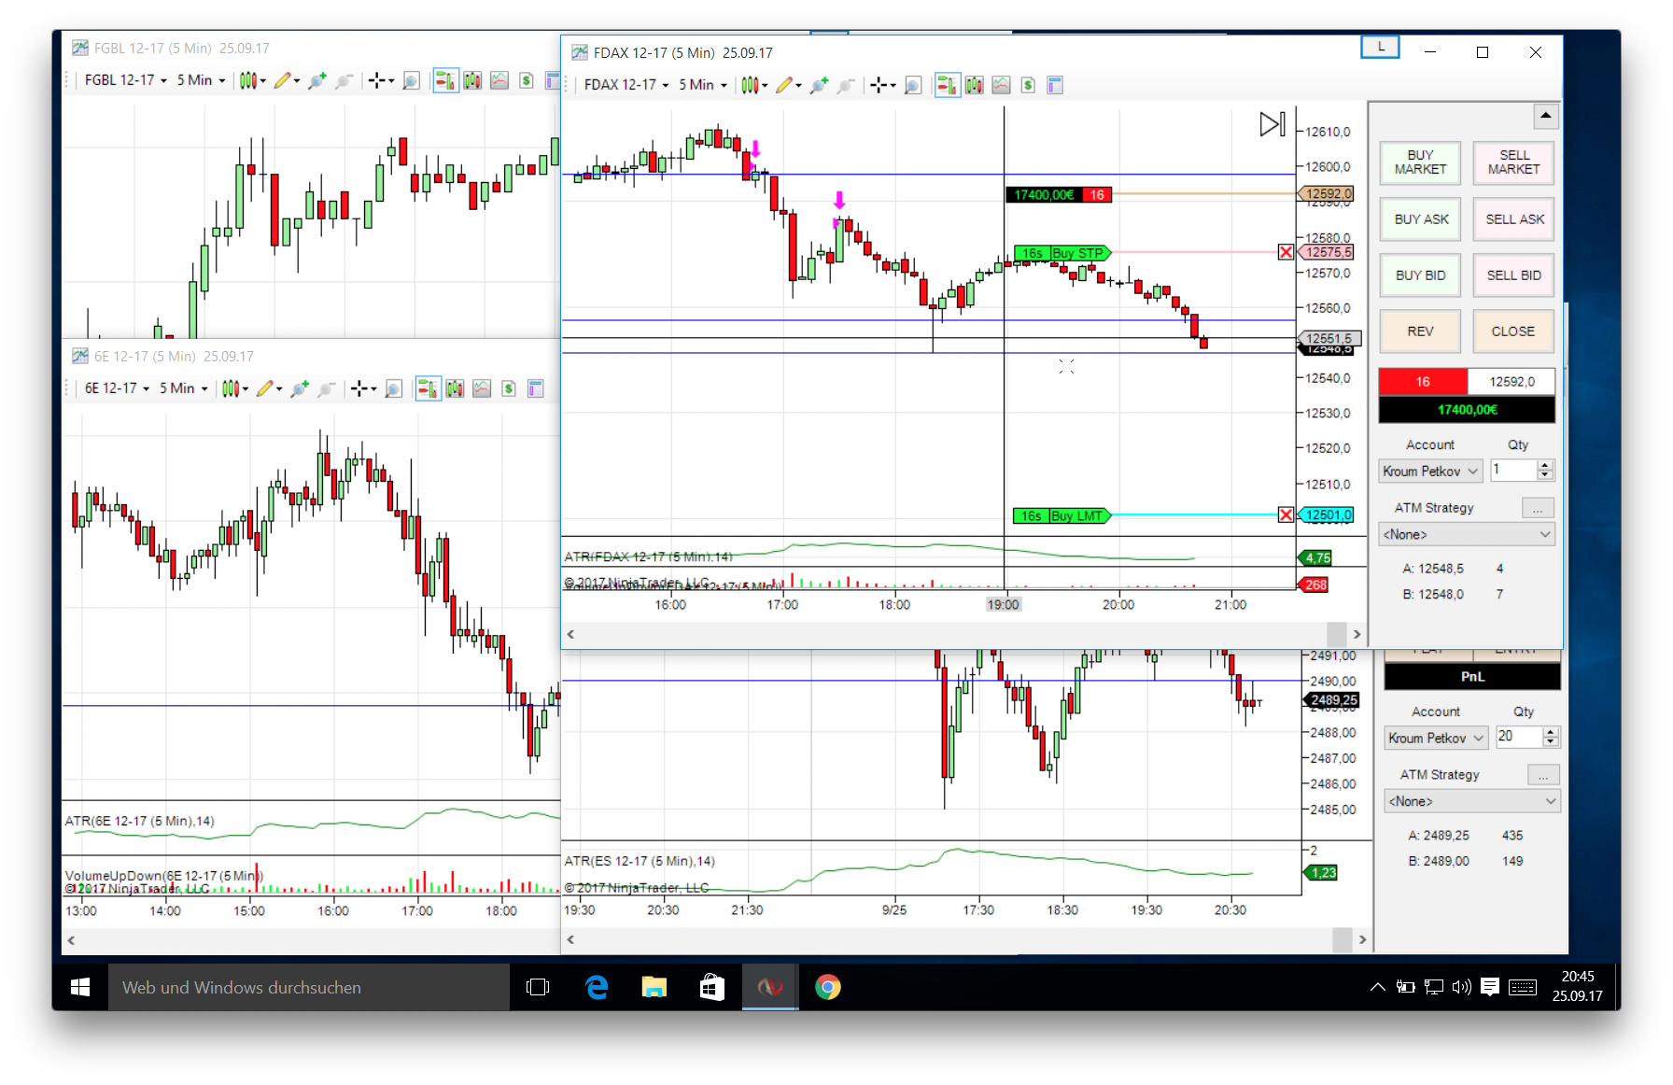The width and height of the screenshot is (1673, 1085).
Task: Open the Windows Start menu
Action: click(80, 987)
